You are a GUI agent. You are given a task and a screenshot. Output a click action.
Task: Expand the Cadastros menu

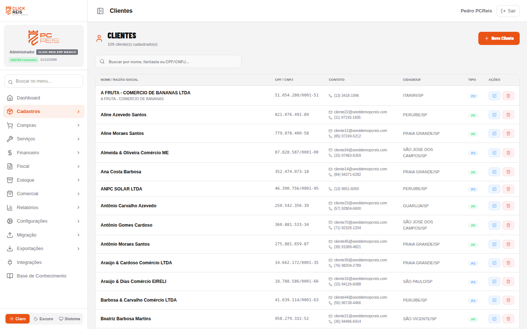tap(44, 111)
